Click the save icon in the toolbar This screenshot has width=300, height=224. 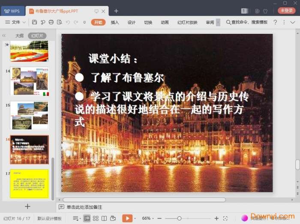click(34, 22)
